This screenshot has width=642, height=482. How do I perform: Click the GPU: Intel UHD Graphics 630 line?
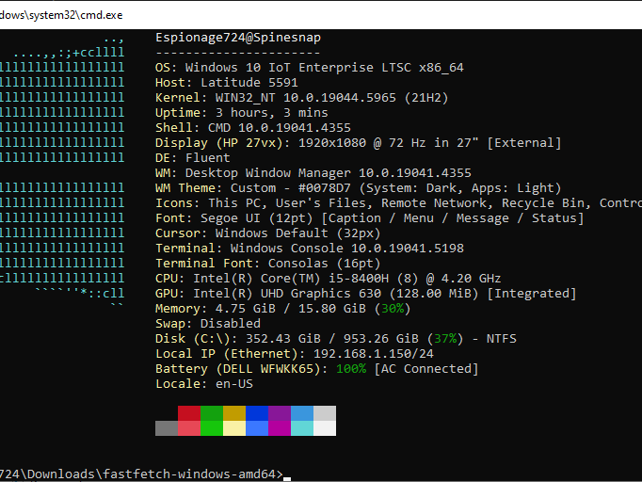365,294
